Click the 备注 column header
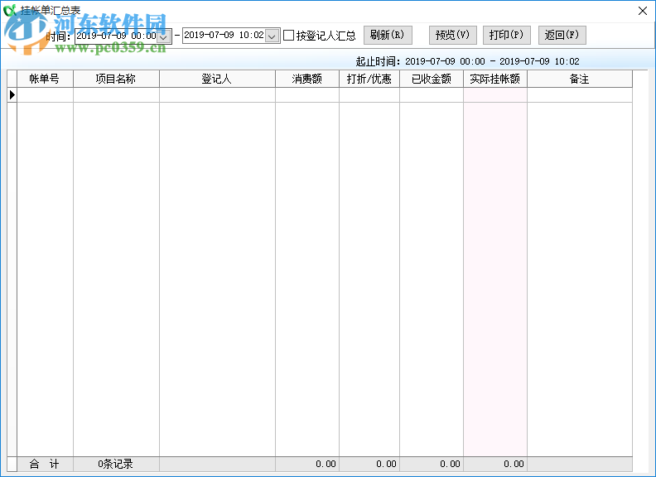 point(580,79)
